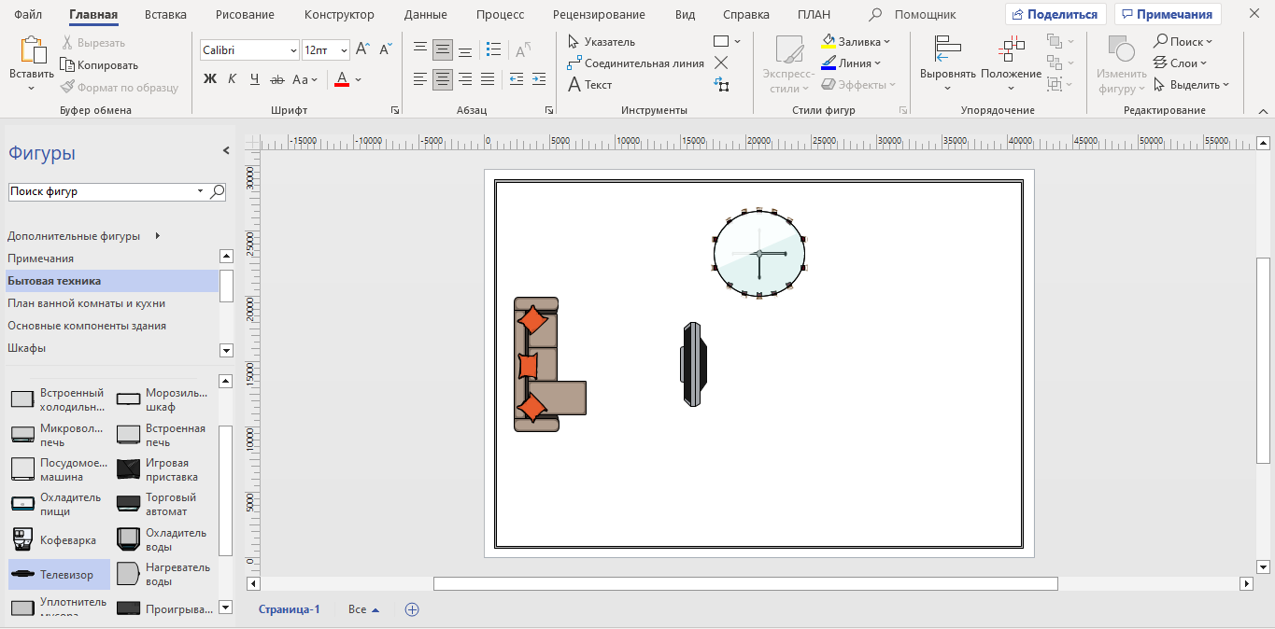Add a new page with plus icon

click(x=412, y=609)
